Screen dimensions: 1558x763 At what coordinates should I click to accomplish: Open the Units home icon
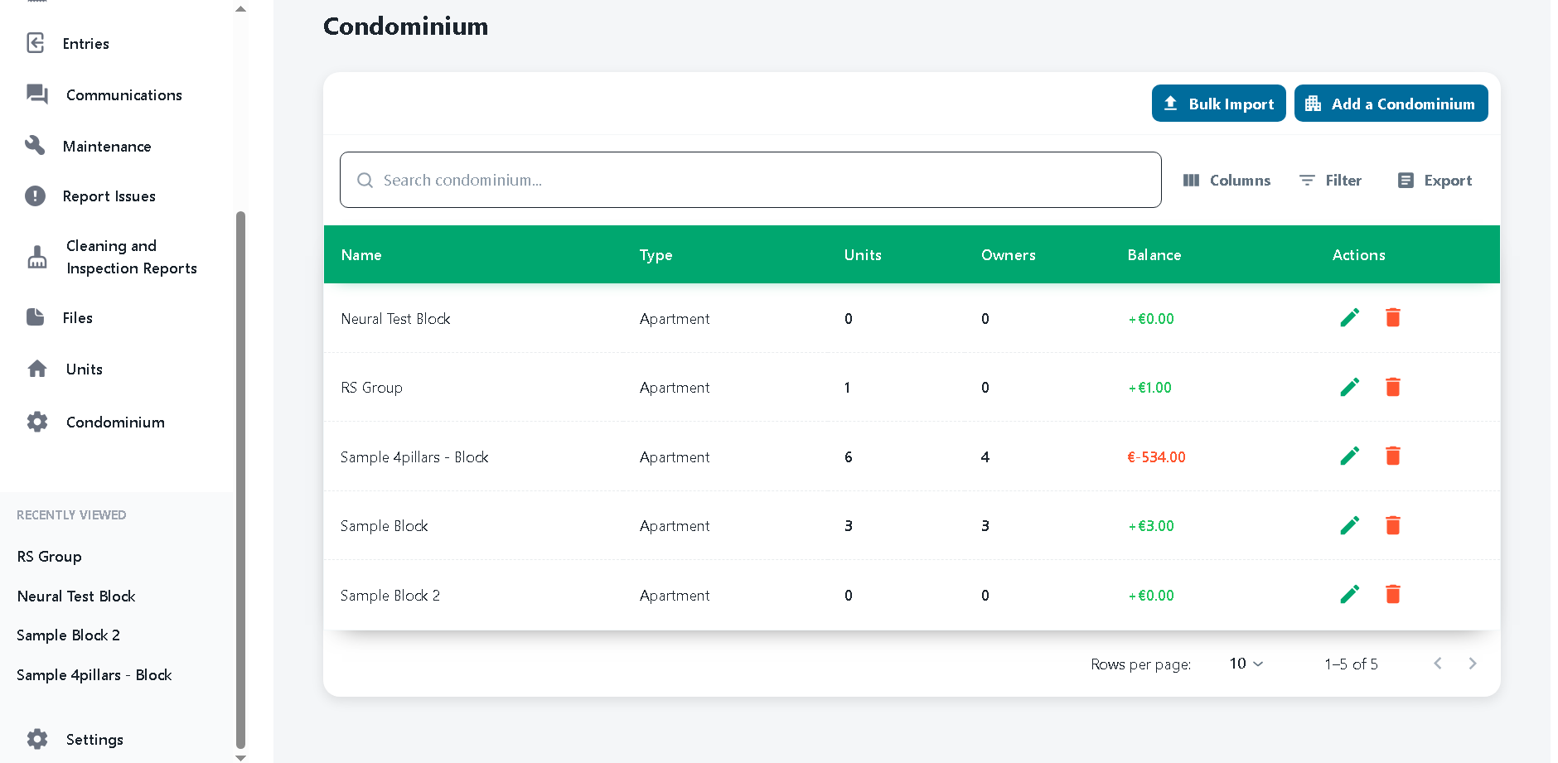[37, 369]
